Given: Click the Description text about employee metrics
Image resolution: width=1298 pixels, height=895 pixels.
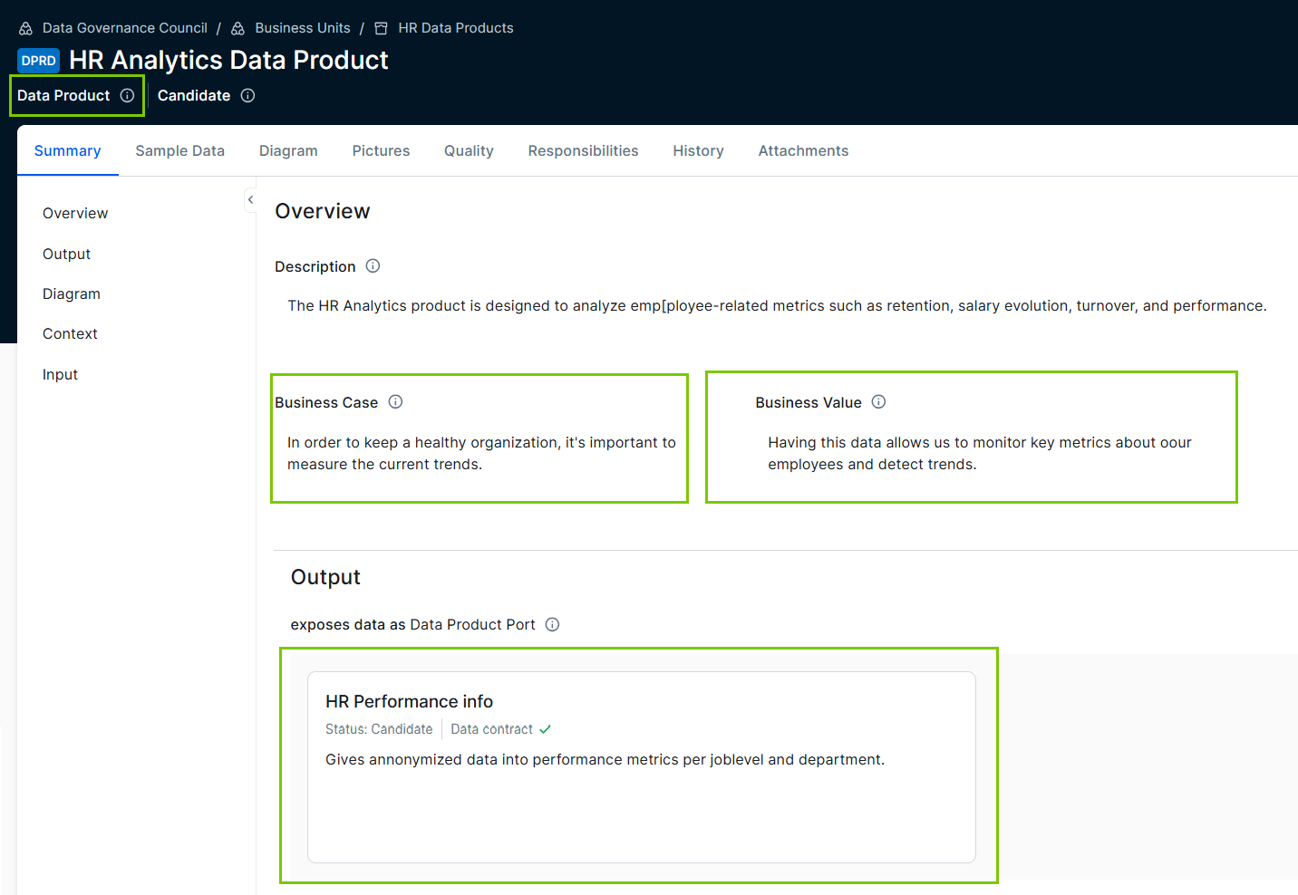Looking at the screenshot, I should pos(777,305).
